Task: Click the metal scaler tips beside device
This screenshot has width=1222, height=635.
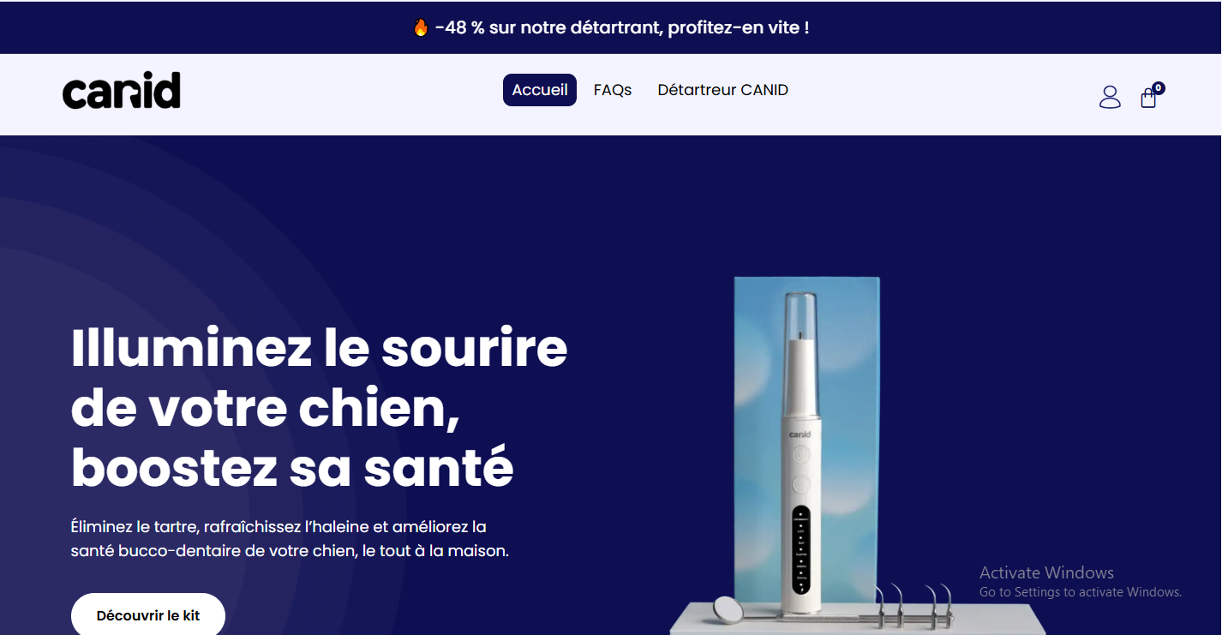Action: click(x=913, y=605)
